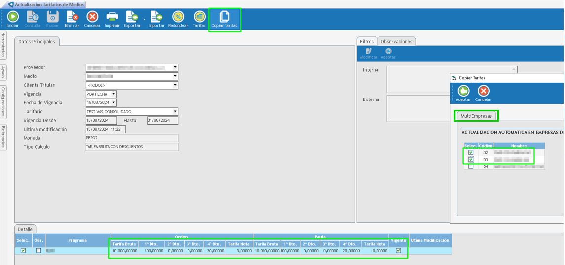Click the Tarifas toolbar icon
565x265 pixels.
[199, 19]
